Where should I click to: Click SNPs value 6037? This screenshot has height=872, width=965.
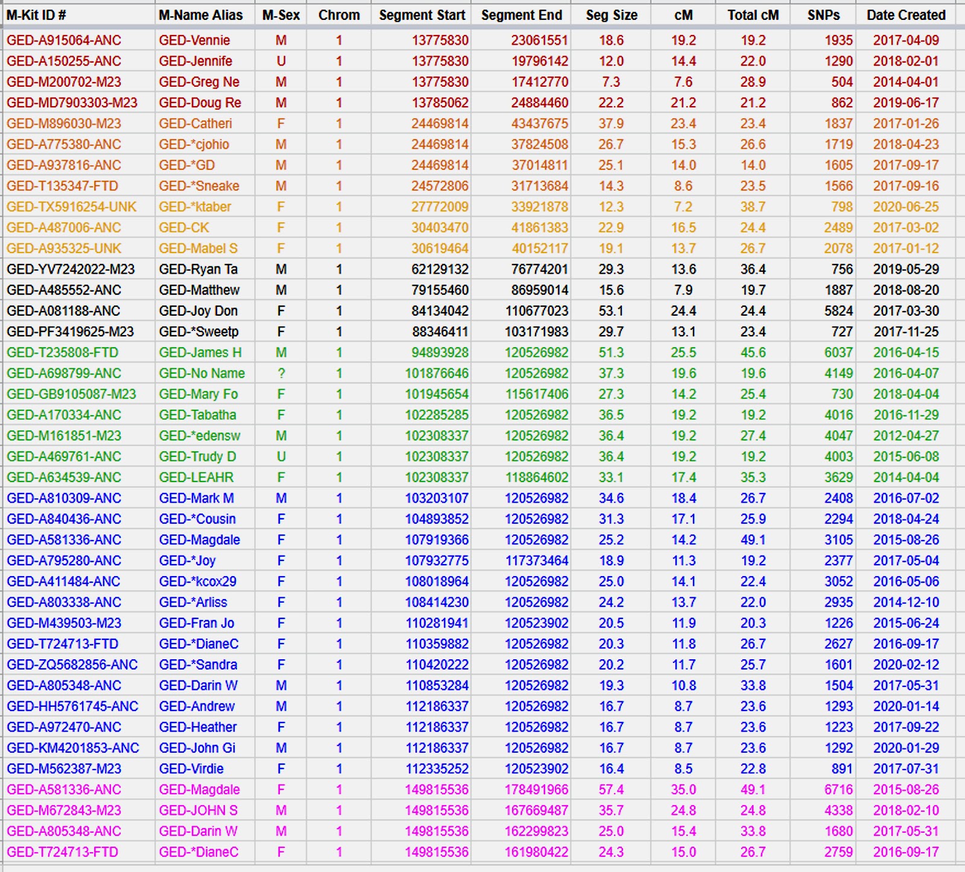[x=839, y=353]
